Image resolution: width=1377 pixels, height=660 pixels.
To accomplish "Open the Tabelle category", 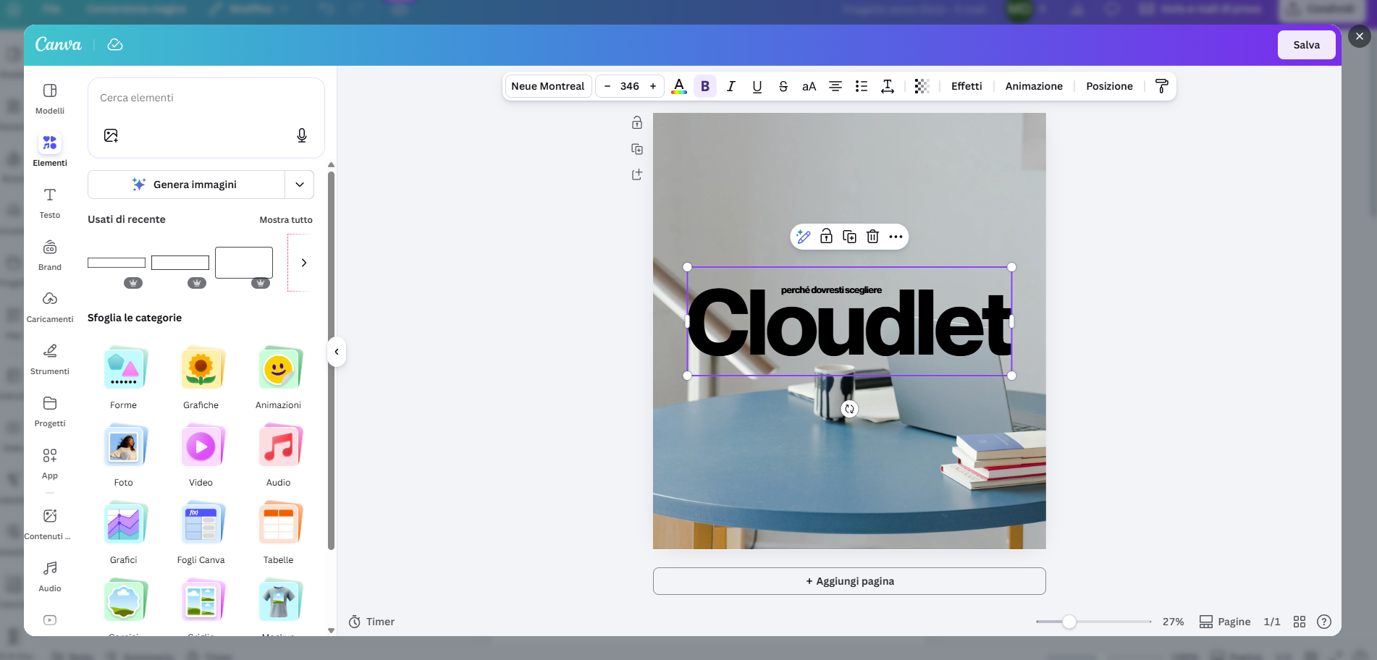I will click(279, 533).
